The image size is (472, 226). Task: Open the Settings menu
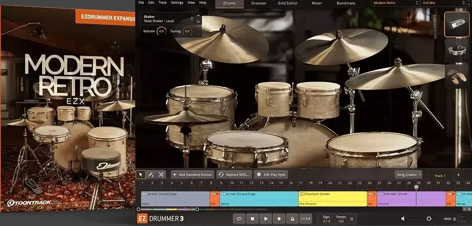point(177,2)
